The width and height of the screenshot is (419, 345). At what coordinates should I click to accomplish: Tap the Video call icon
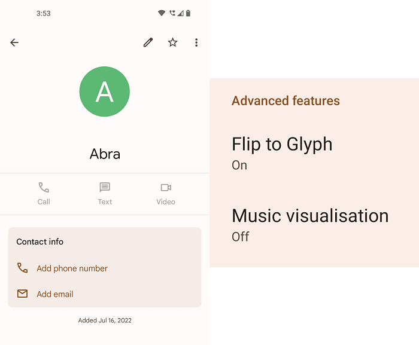[x=166, y=188]
